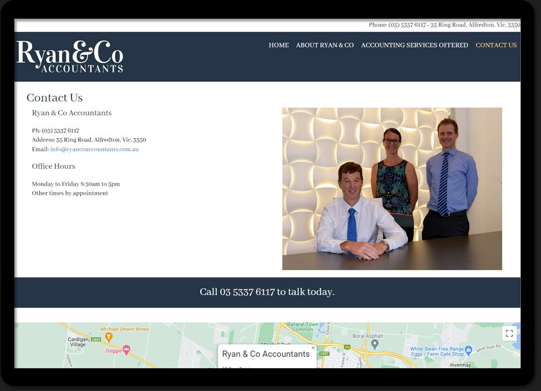Toggle fullscreen view on the map
The height and width of the screenshot is (391, 541).
(509, 334)
